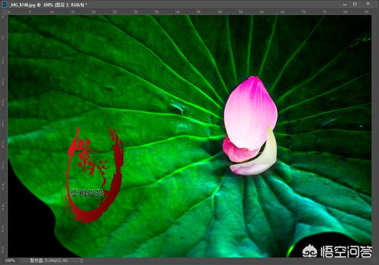Image resolution: width=379 pixels, height=265 pixels.
Task: Click the 紫枫摄影 text inside the seal
Action: click(88, 193)
